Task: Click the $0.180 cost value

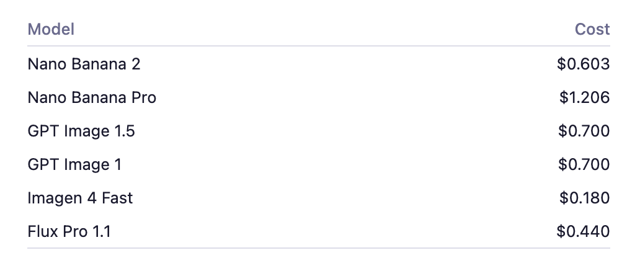Action: [584, 198]
